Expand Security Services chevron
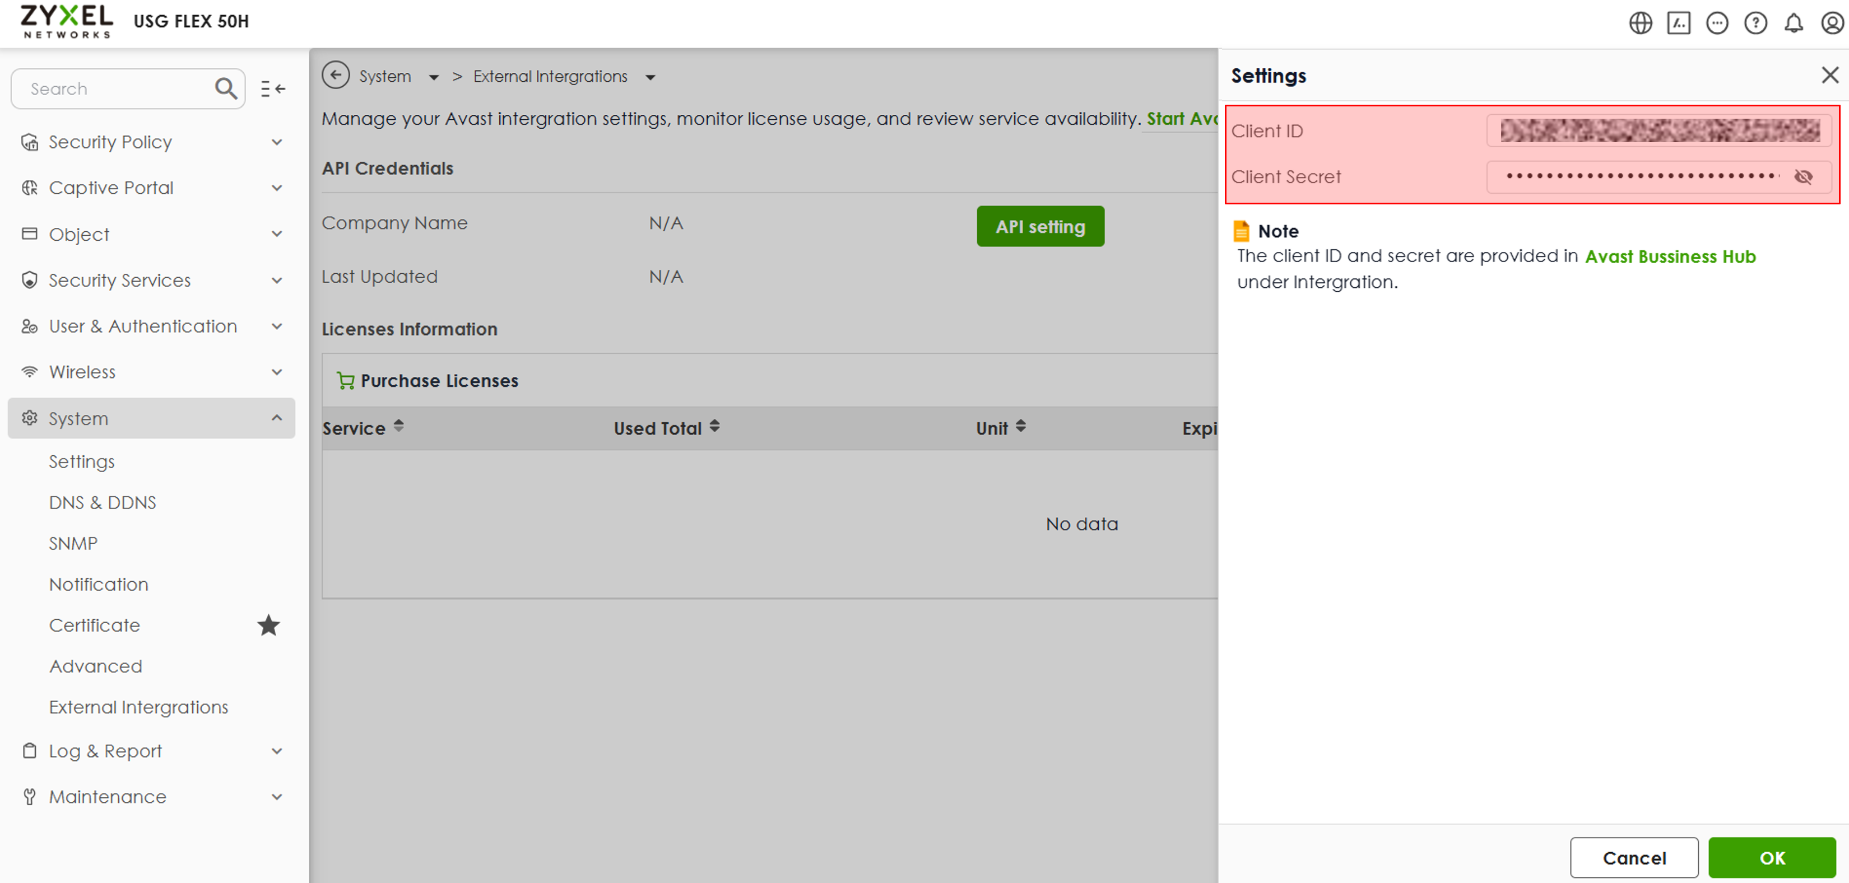This screenshot has height=883, width=1849. 277,281
